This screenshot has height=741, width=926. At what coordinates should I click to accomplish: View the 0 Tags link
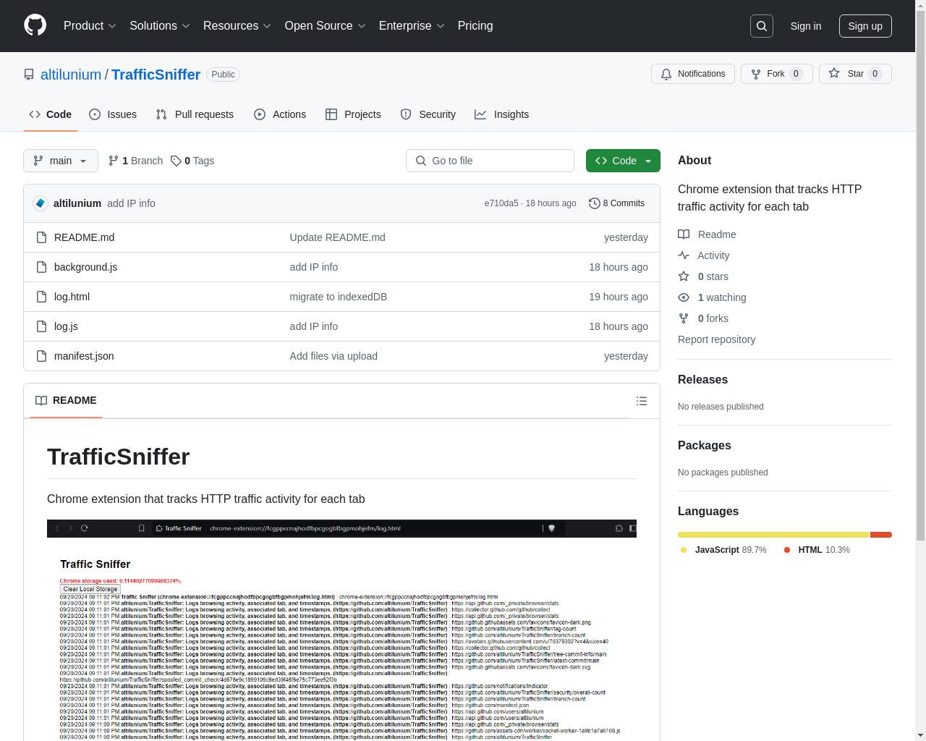(192, 161)
